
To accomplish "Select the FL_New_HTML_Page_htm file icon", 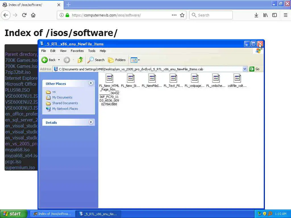I will click(x=109, y=78).
